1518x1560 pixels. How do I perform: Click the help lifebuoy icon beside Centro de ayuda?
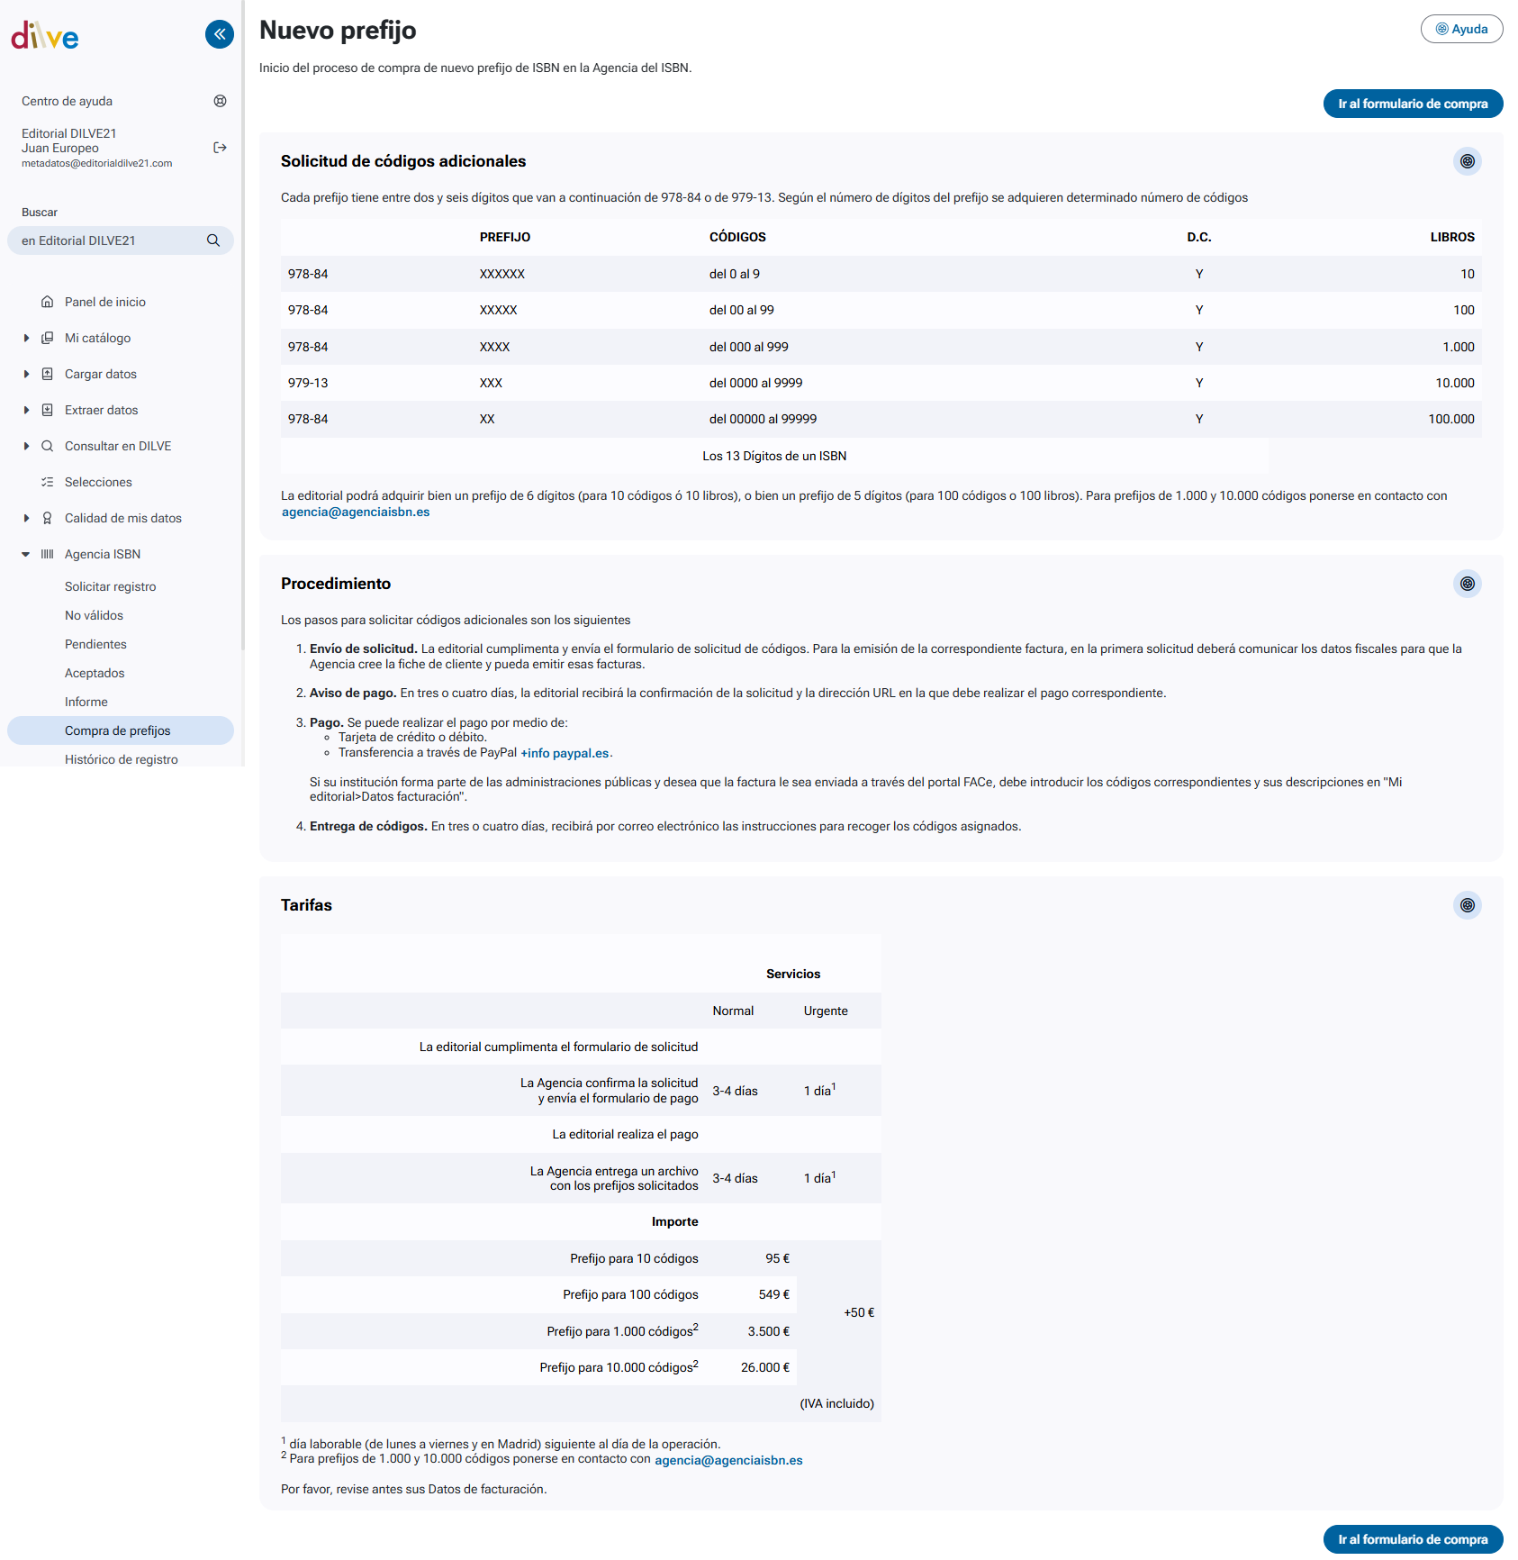220,101
